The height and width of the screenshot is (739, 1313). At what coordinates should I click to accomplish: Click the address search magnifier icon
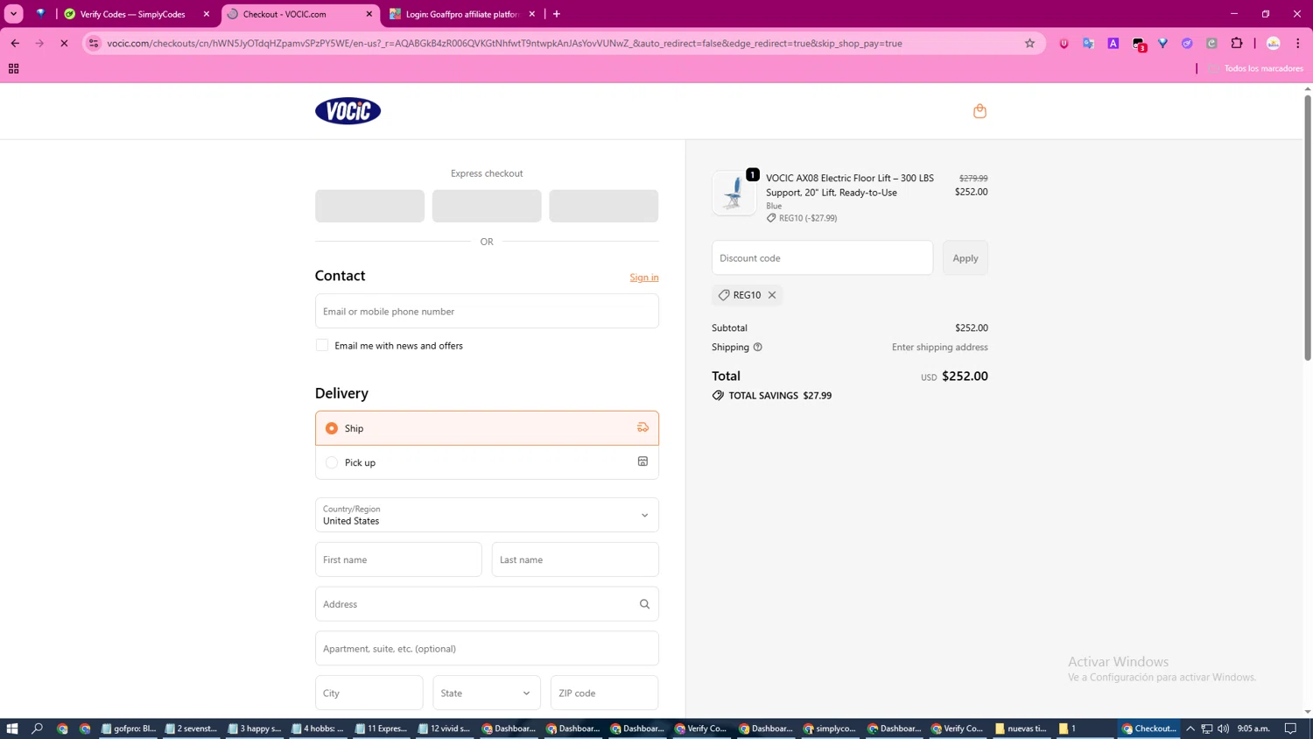(644, 604)
